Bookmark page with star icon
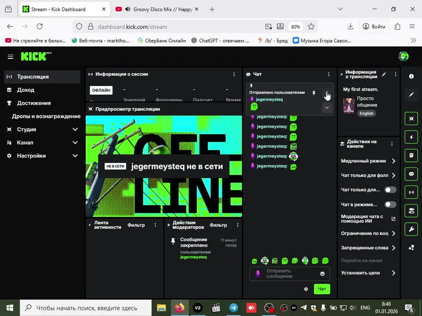The image size is (422, 316). click(x=311, y=26)
